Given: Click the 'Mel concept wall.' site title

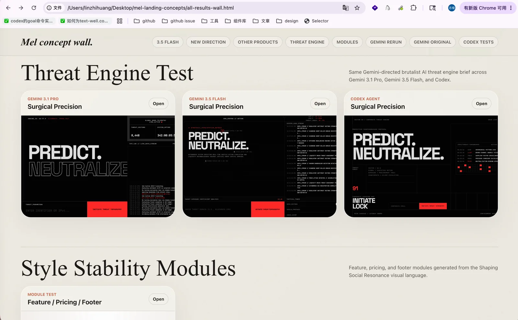Looking at the screenshot, I should (57, 42).
